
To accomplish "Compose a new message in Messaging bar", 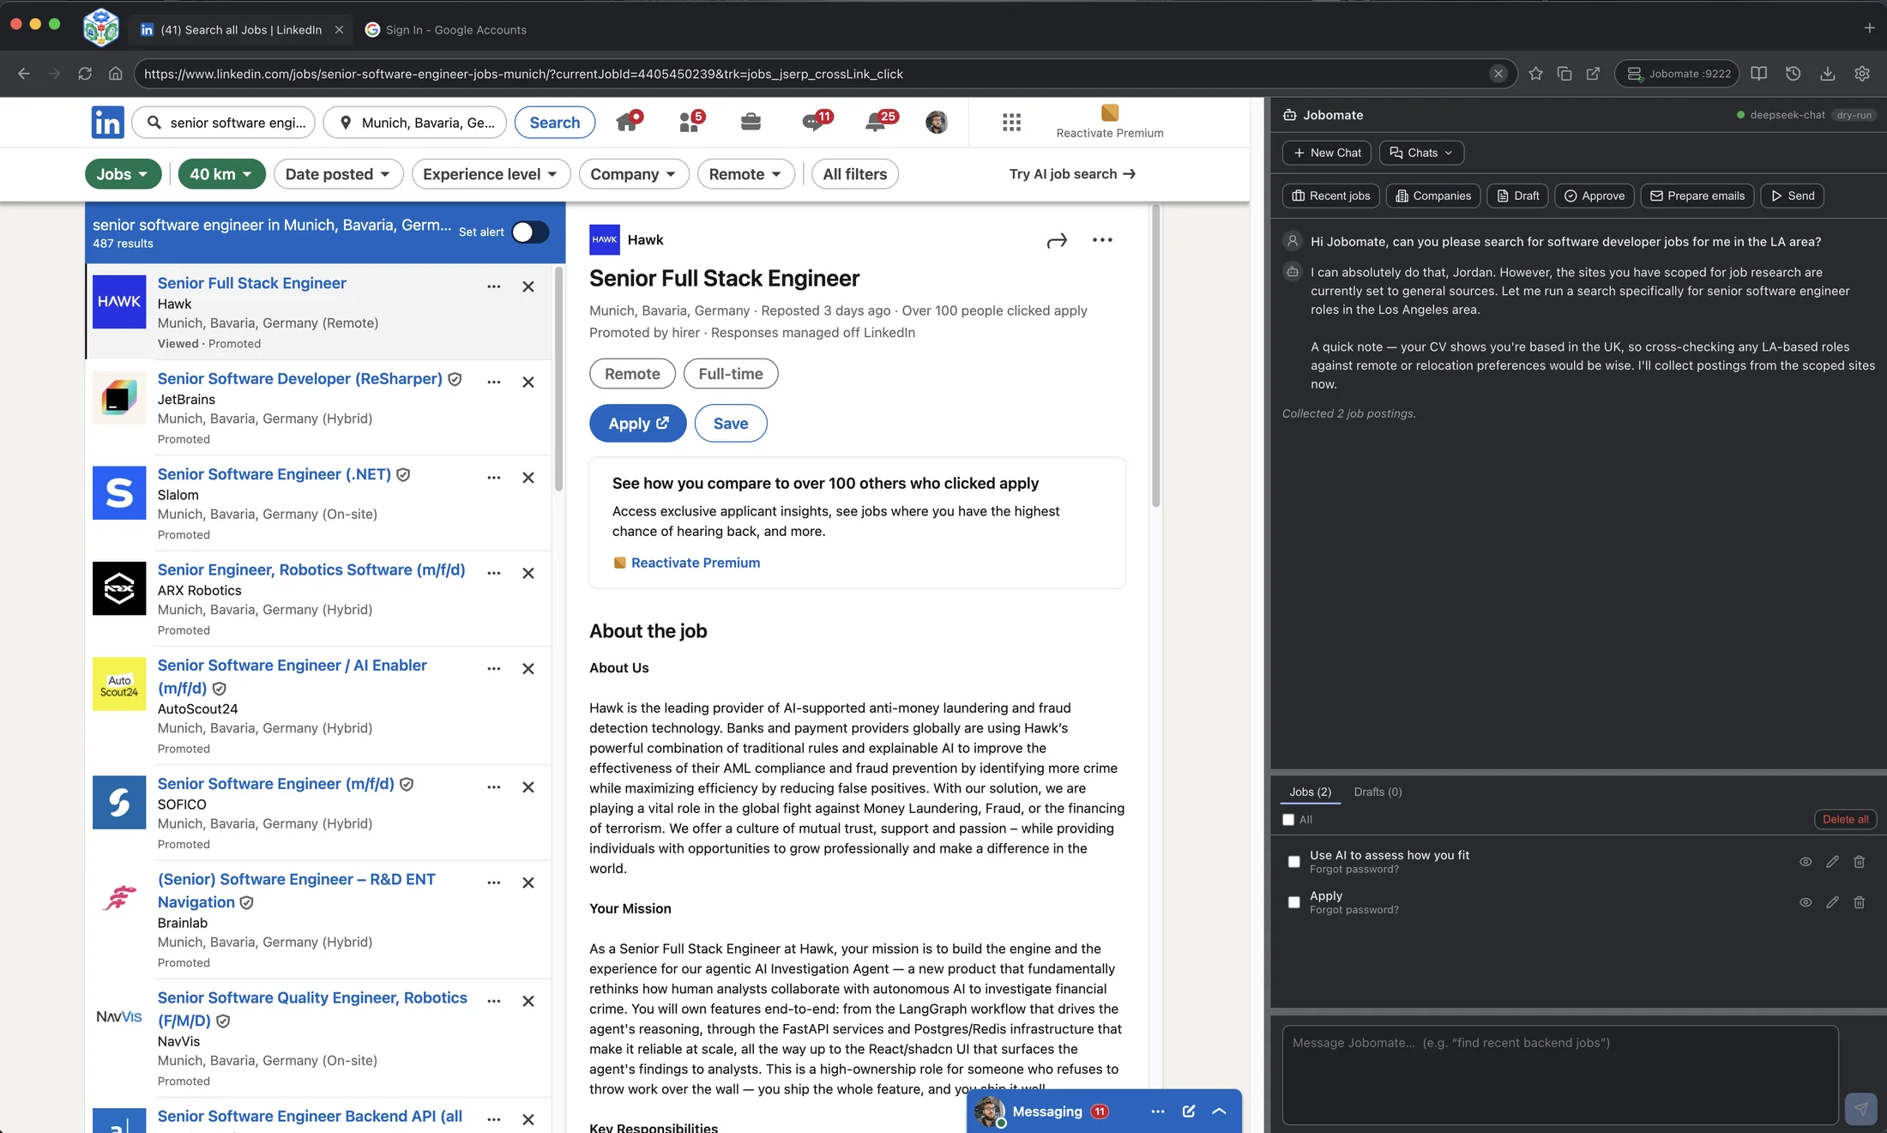I will click(x=1189, y=1112).
